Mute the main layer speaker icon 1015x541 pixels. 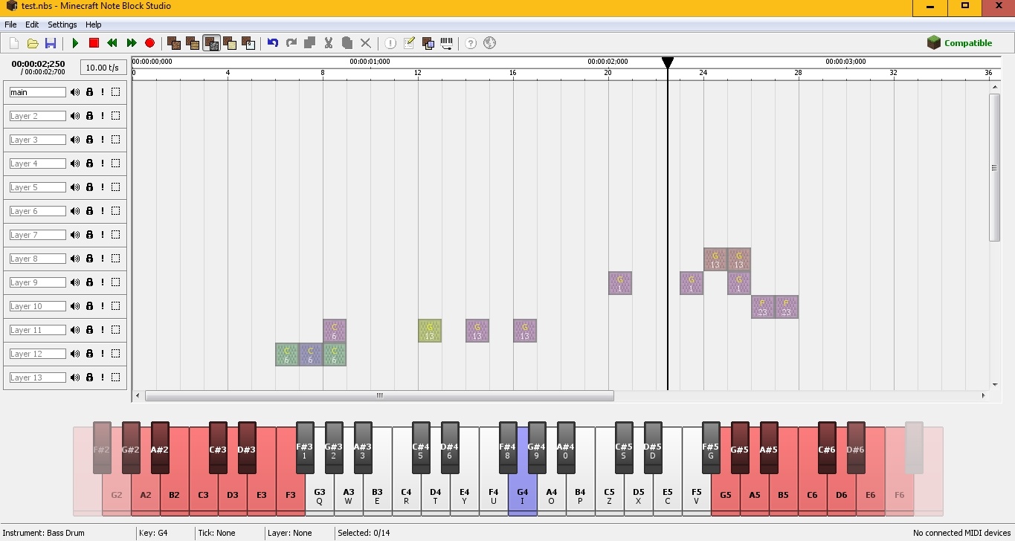75,92
